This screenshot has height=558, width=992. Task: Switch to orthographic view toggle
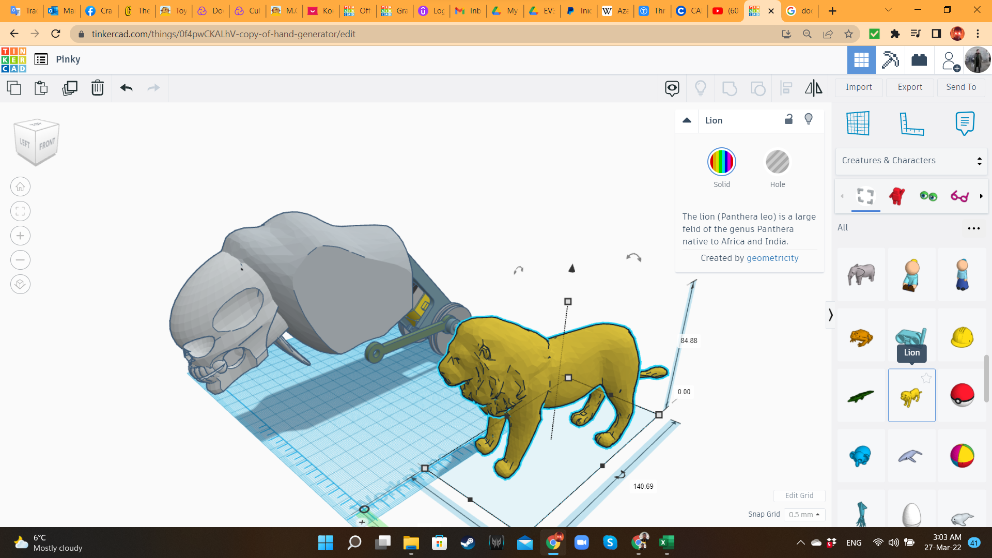click(x=20, y=284)
